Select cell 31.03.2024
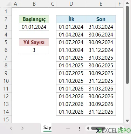Screen dimensions: 131x134 [101, 27]
